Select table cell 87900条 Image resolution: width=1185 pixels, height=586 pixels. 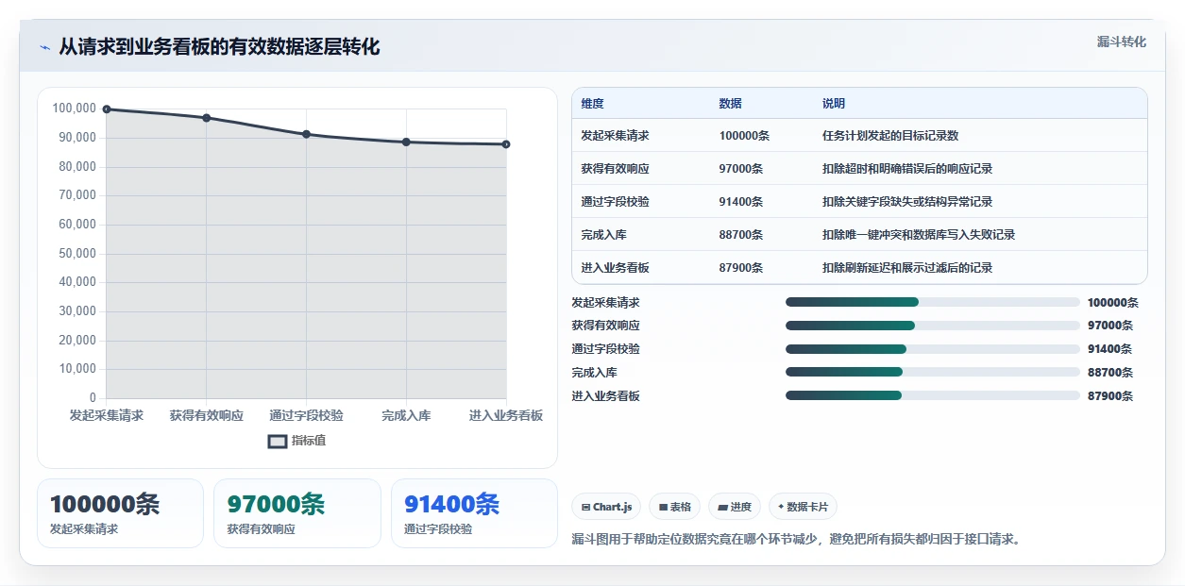[741, 268]
